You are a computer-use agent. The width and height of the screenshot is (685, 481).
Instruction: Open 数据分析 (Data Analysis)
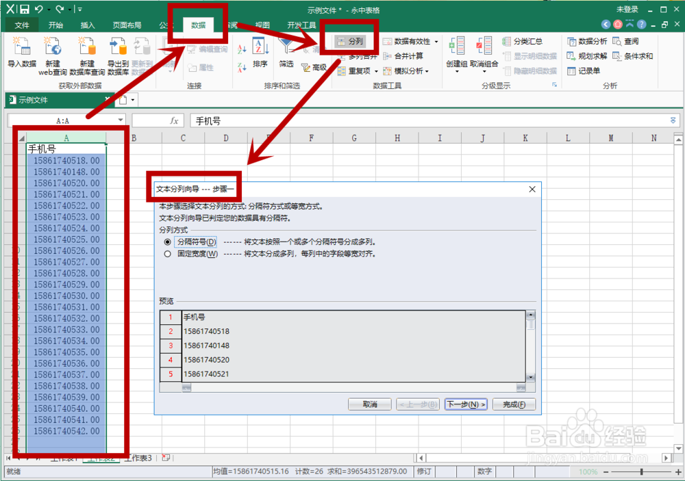(x=592, y=40)
